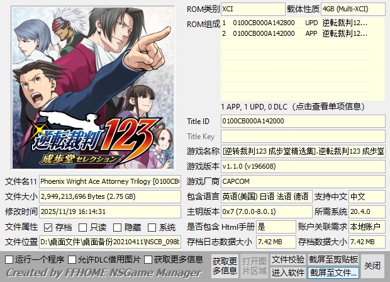
Task: Select the UPD row 0100CB000A142800
Action: (x=296, y=23)
